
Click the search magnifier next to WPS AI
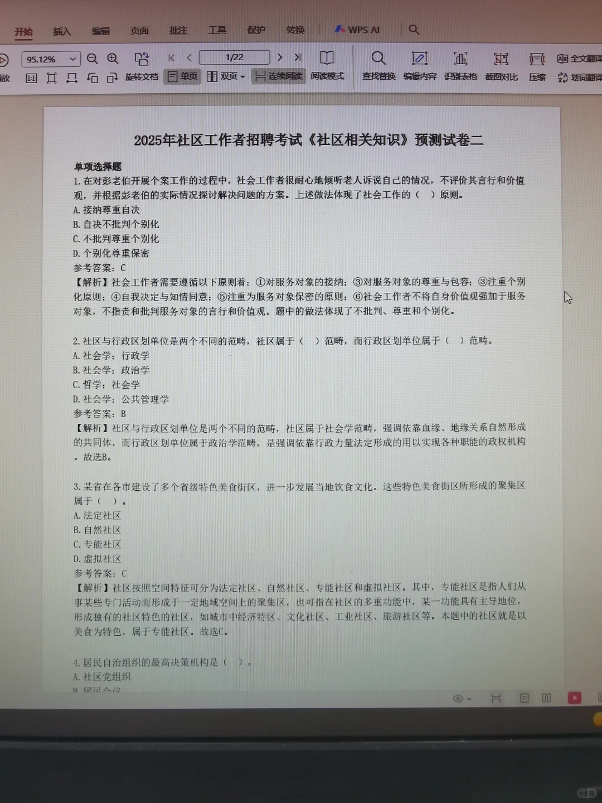pyautogui.click(x=414, y=30)
